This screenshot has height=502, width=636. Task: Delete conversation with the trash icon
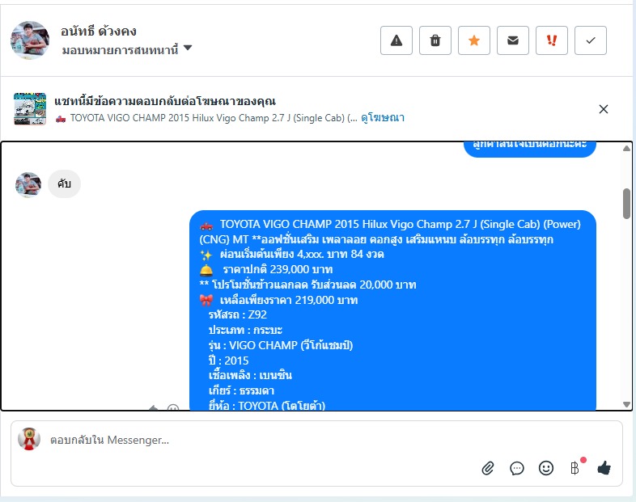click(435, 40)
